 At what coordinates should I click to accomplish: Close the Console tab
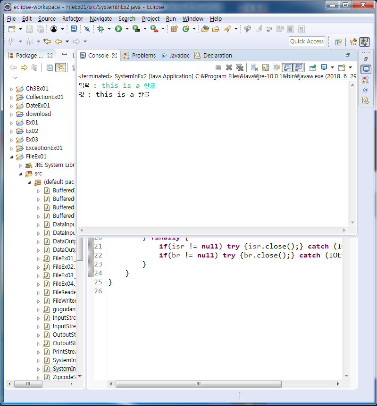tap(115, 56)
